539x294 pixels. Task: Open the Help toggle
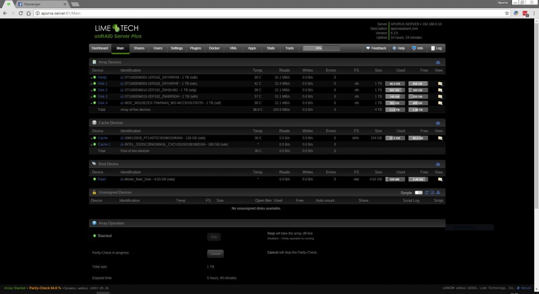coord(399,48)
